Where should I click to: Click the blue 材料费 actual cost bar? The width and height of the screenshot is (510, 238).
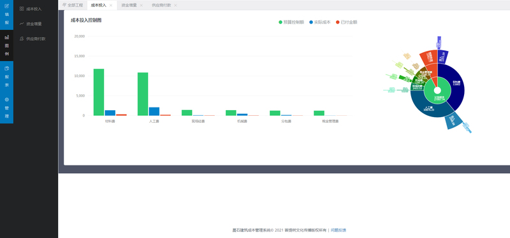tap(110, 113)
